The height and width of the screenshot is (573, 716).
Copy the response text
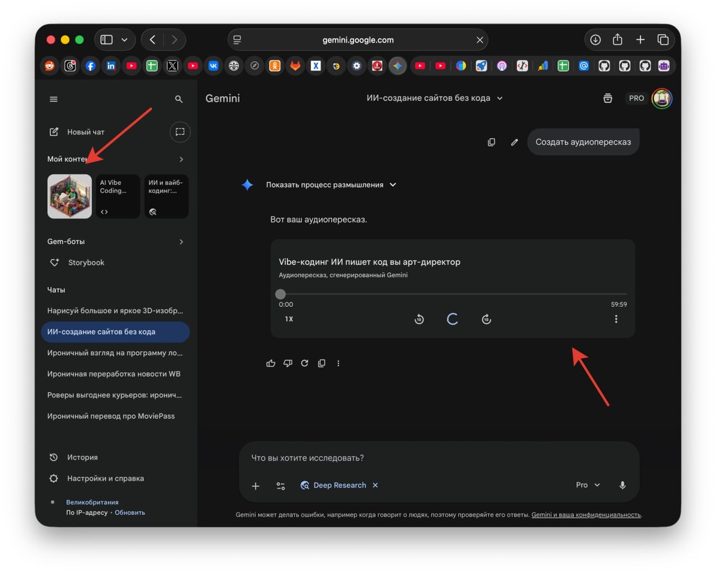[x=322, y=363]
